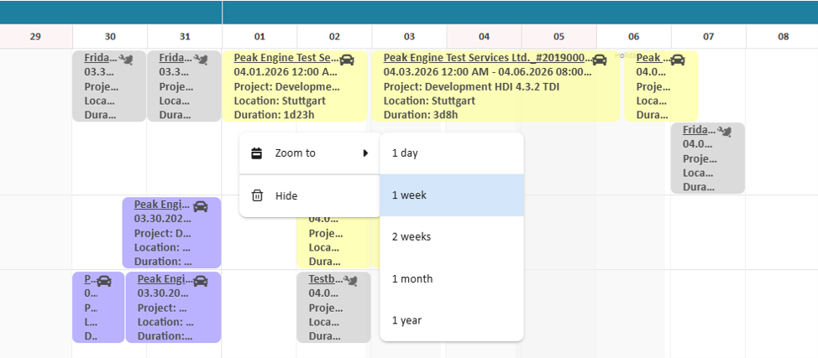The width and height of the screenshot is (818, 358).
Task: Click car icon on Development HDI 4.3.2 TDI event
Action: 600,60
